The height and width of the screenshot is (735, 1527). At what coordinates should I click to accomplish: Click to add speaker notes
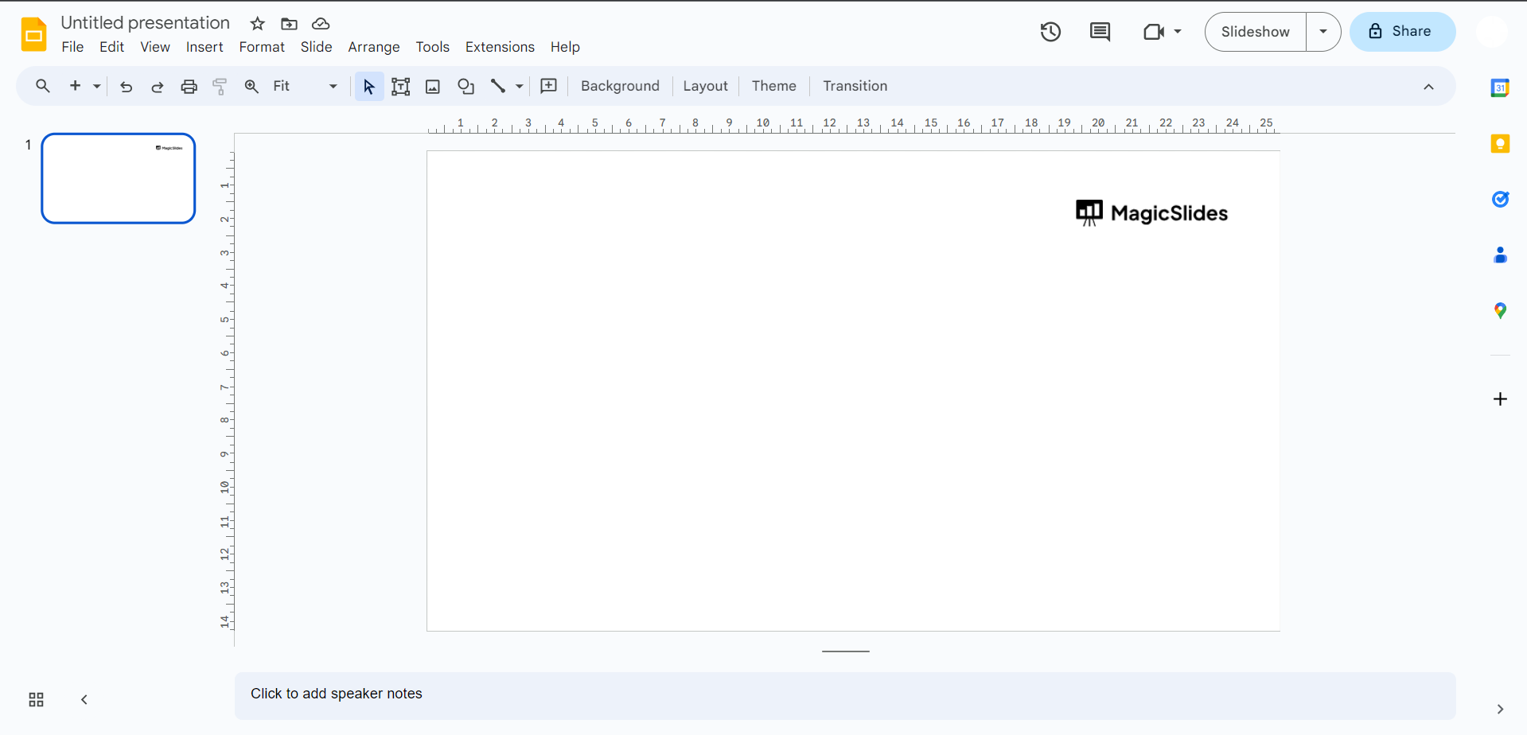tap(845, 696)
